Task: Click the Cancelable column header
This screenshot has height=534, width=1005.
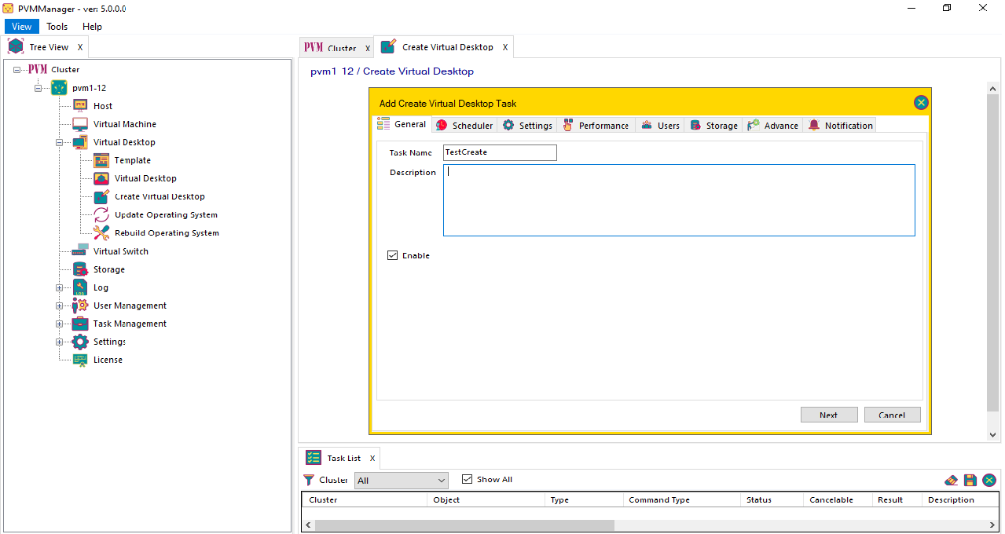Action: [x=838, y=499]
